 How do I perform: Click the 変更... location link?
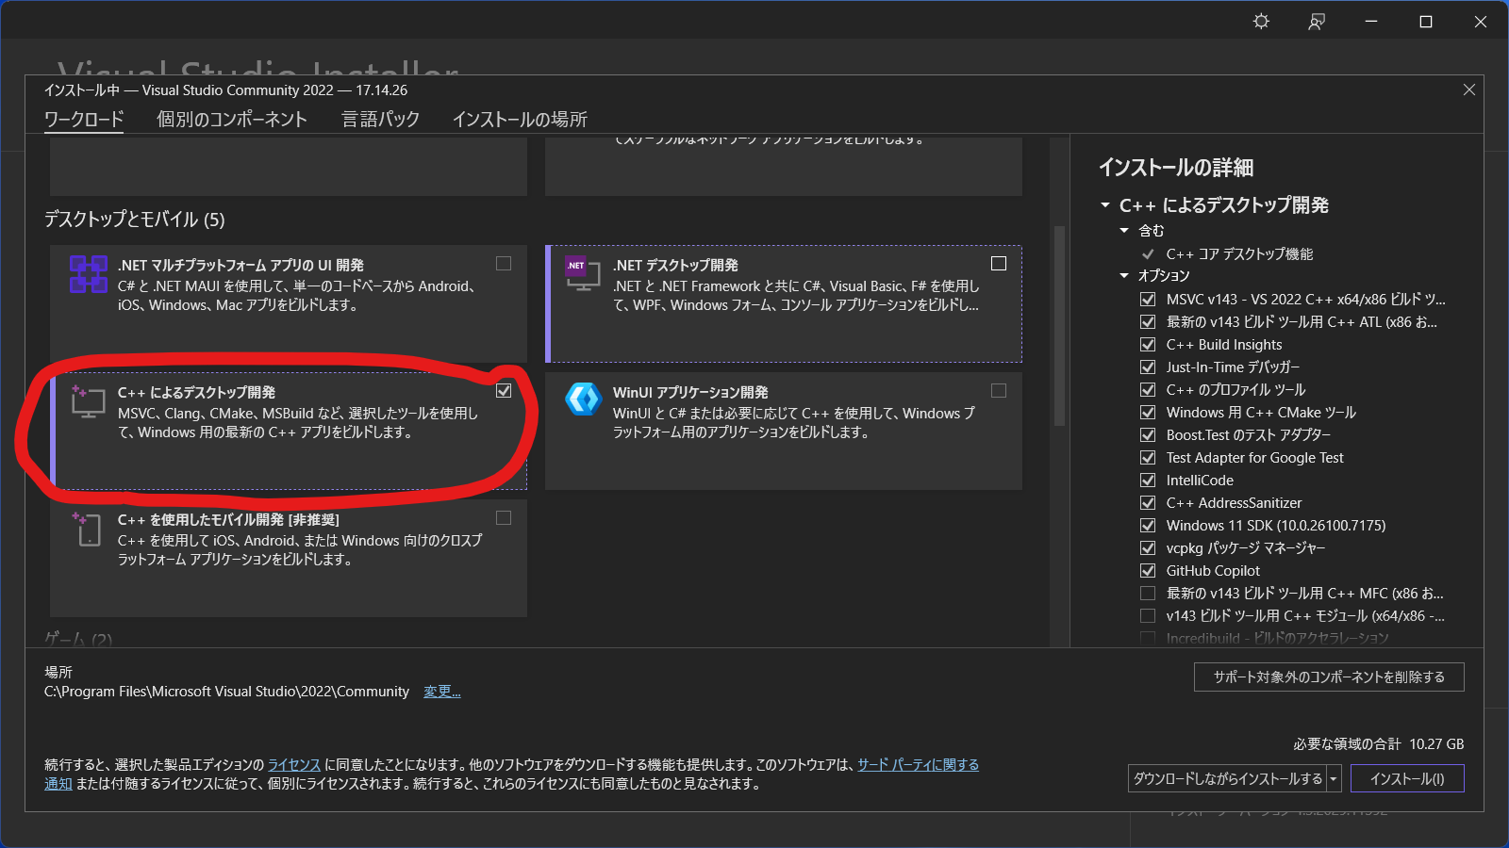(x=441, y=692)
